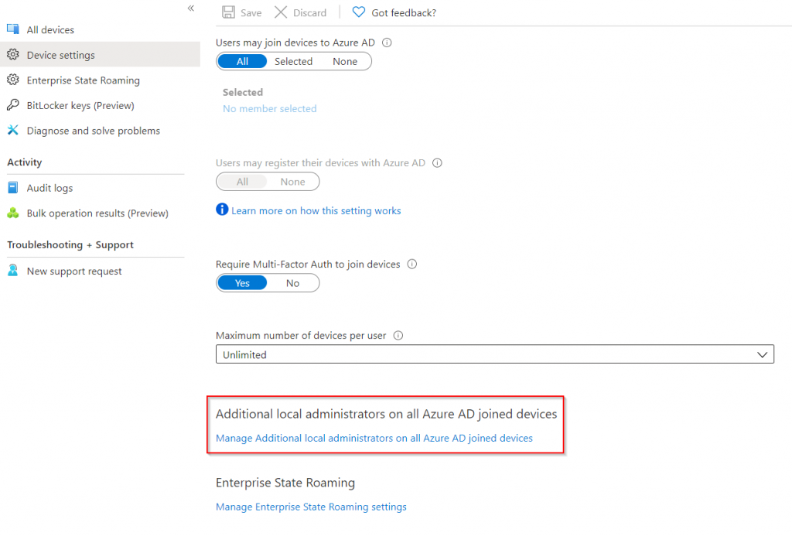792x536 pixels.
Task: Show info for Users may join devices
Action: click(387, 43)
